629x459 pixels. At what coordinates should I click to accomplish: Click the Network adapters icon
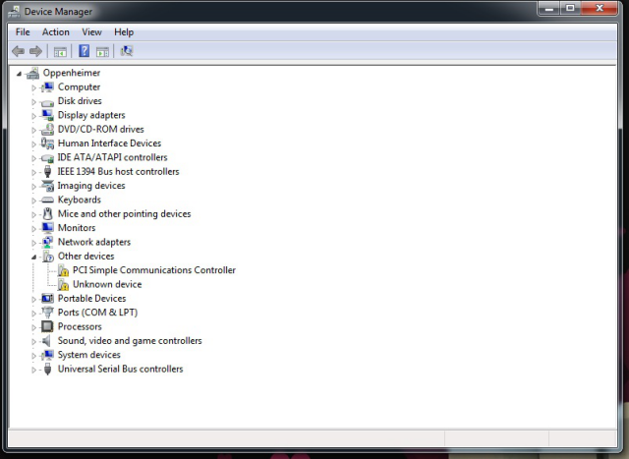click(47, 242)
